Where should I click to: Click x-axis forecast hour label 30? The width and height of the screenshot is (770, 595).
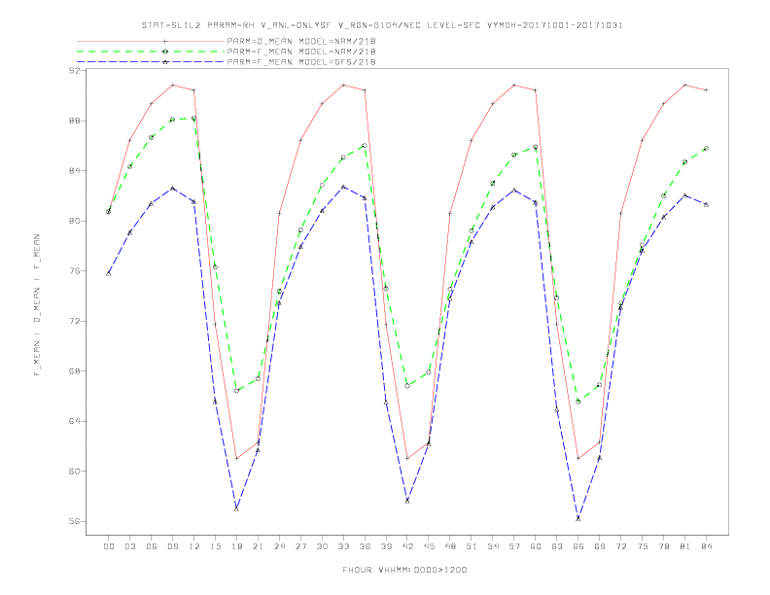click(322, 546)
